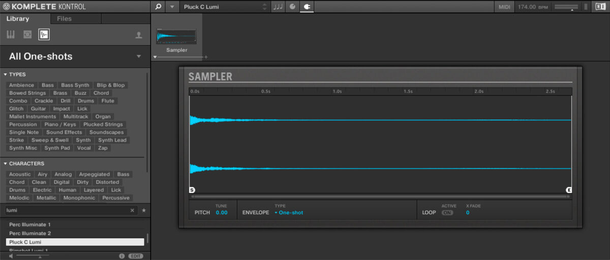Toggle the Percussive character tag

point(116,198)
